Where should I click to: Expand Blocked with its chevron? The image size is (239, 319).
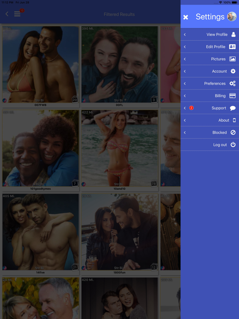(x=185, y=133)
